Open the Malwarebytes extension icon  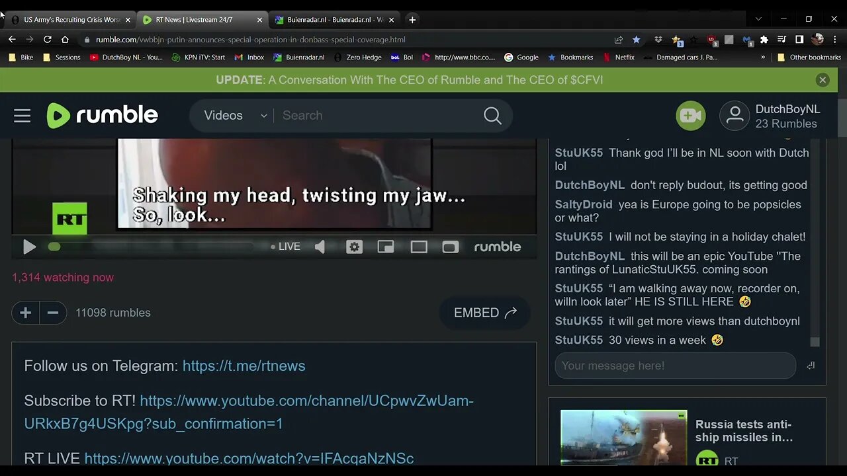[x=747, y=40]
